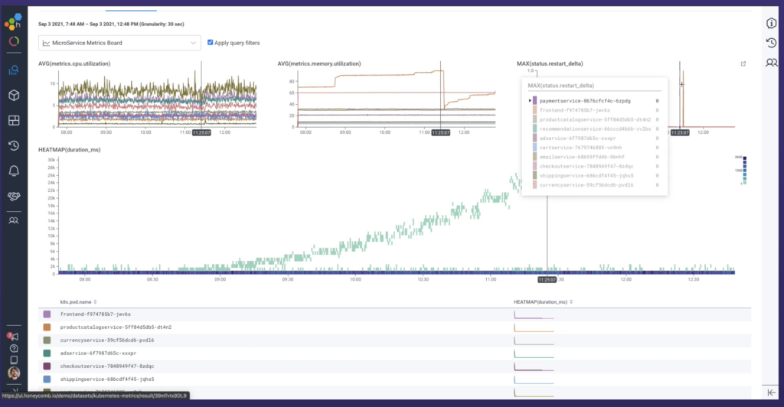This screenshot has height=407, width=784.
Task: Open the usage ring icon in sidebar
Action: (14, 41)
